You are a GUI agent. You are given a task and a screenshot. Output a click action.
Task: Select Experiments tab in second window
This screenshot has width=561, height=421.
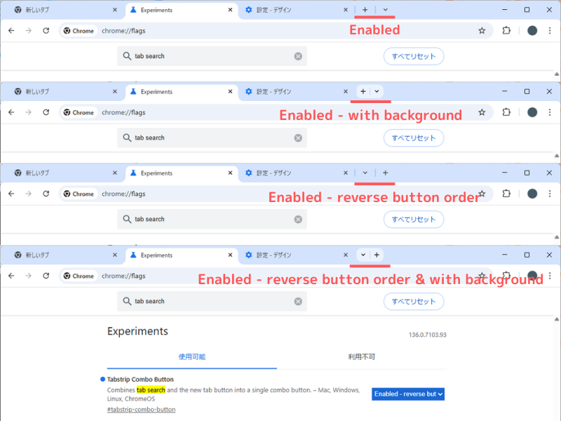pos(182,92)
